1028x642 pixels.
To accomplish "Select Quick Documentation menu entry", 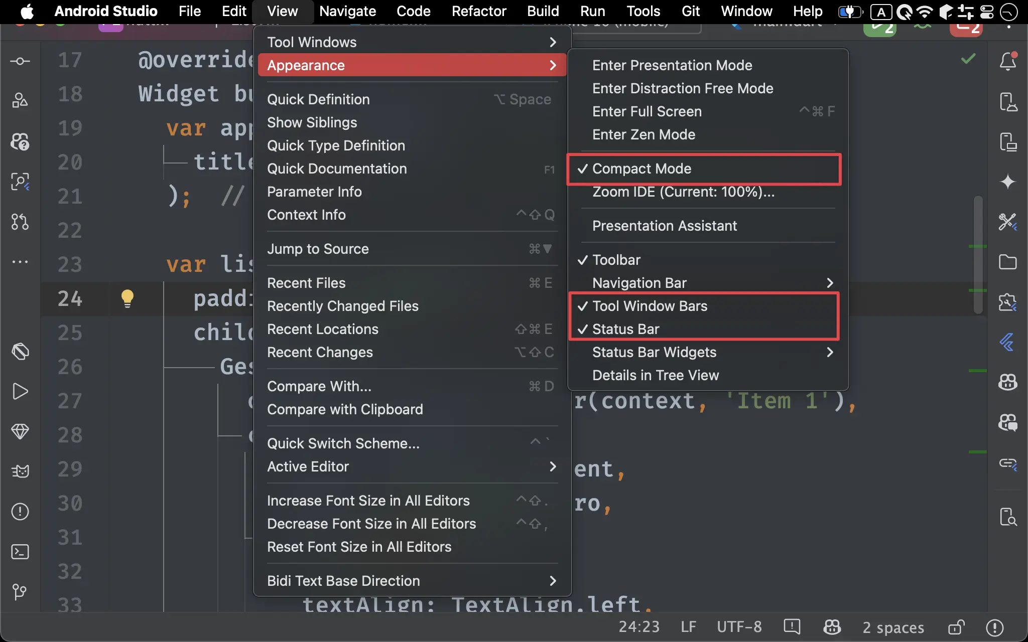I will (412, 169).
